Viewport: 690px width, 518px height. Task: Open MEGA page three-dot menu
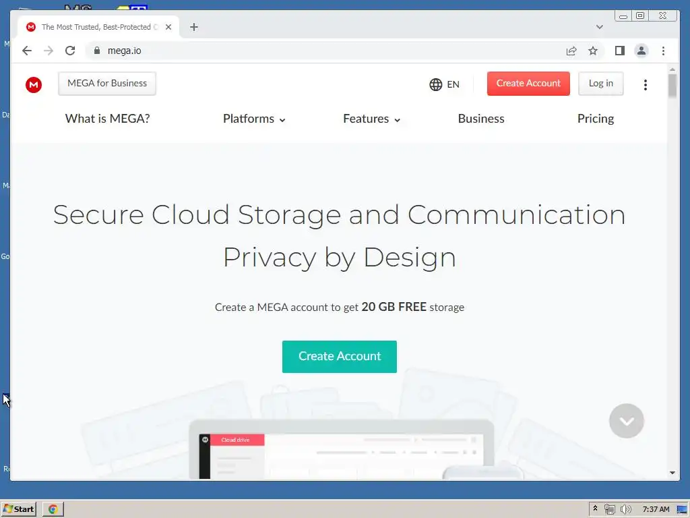645,84
